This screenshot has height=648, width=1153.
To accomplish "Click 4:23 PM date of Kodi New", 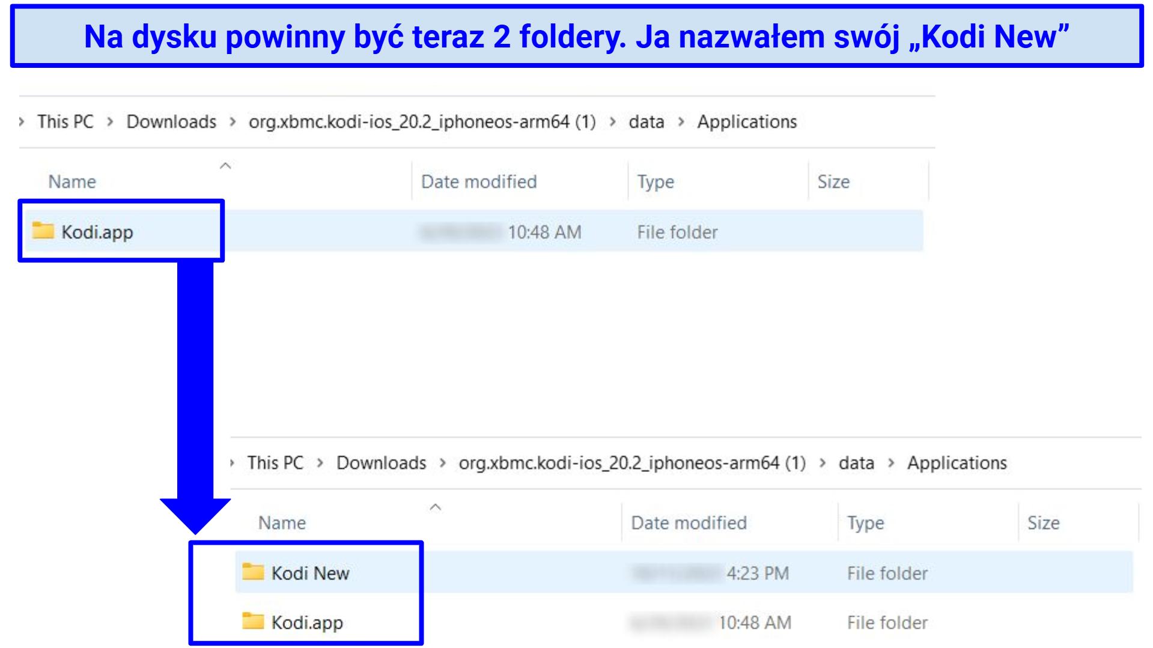I will [x=758, y=574].
